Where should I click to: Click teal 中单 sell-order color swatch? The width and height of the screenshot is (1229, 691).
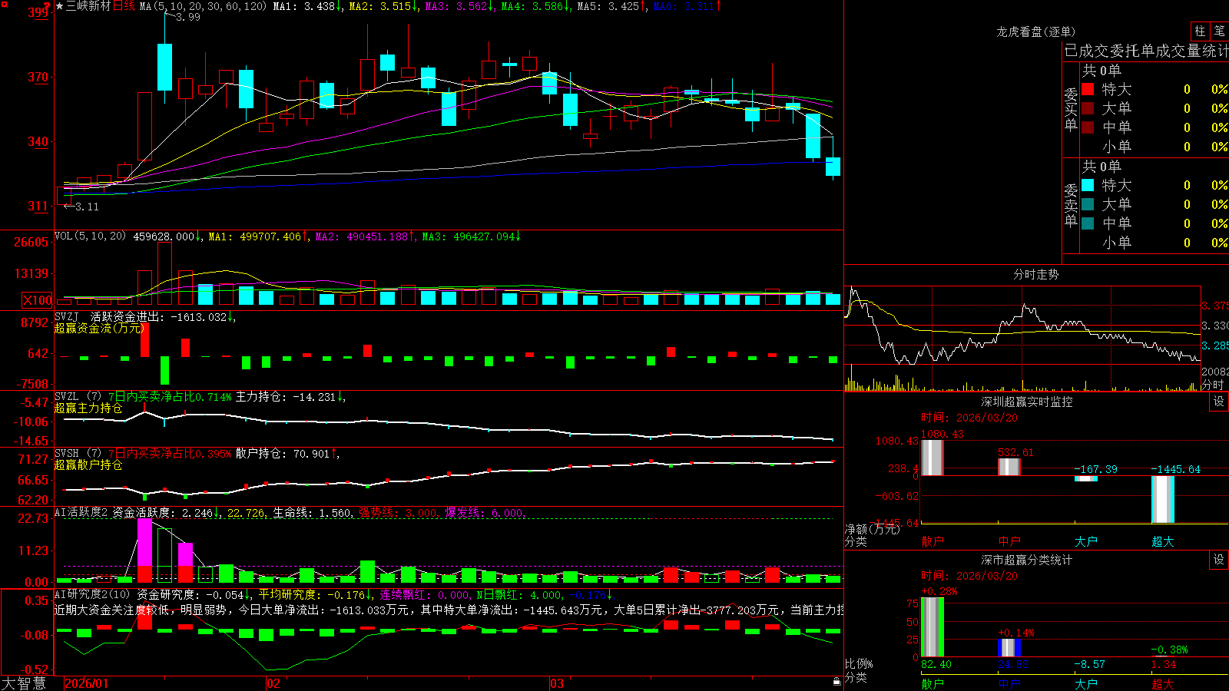click(1088, 223)
